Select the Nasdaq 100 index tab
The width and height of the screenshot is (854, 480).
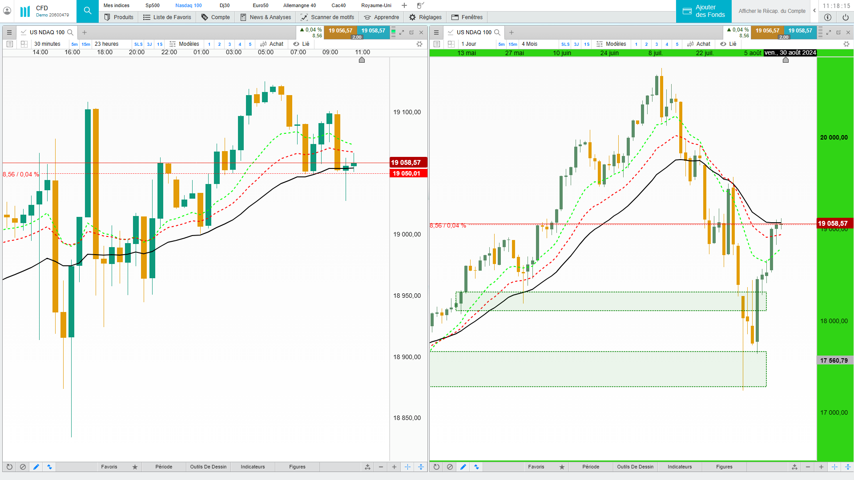point(188,5)
